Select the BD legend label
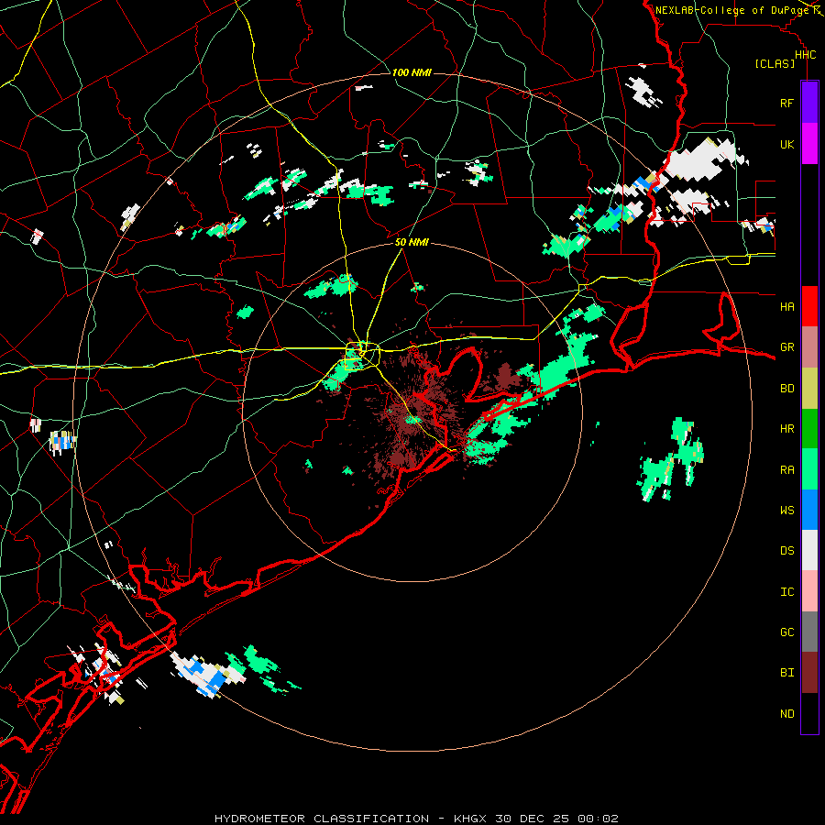The height and width of the screenshot is (825, 825). tap(786, 389)
